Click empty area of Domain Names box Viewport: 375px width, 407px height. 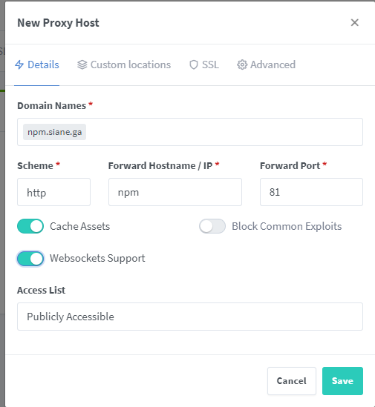224,132
